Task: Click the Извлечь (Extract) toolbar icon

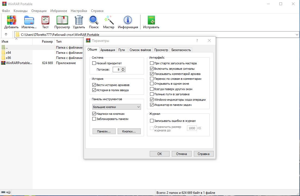Action: 29,20
